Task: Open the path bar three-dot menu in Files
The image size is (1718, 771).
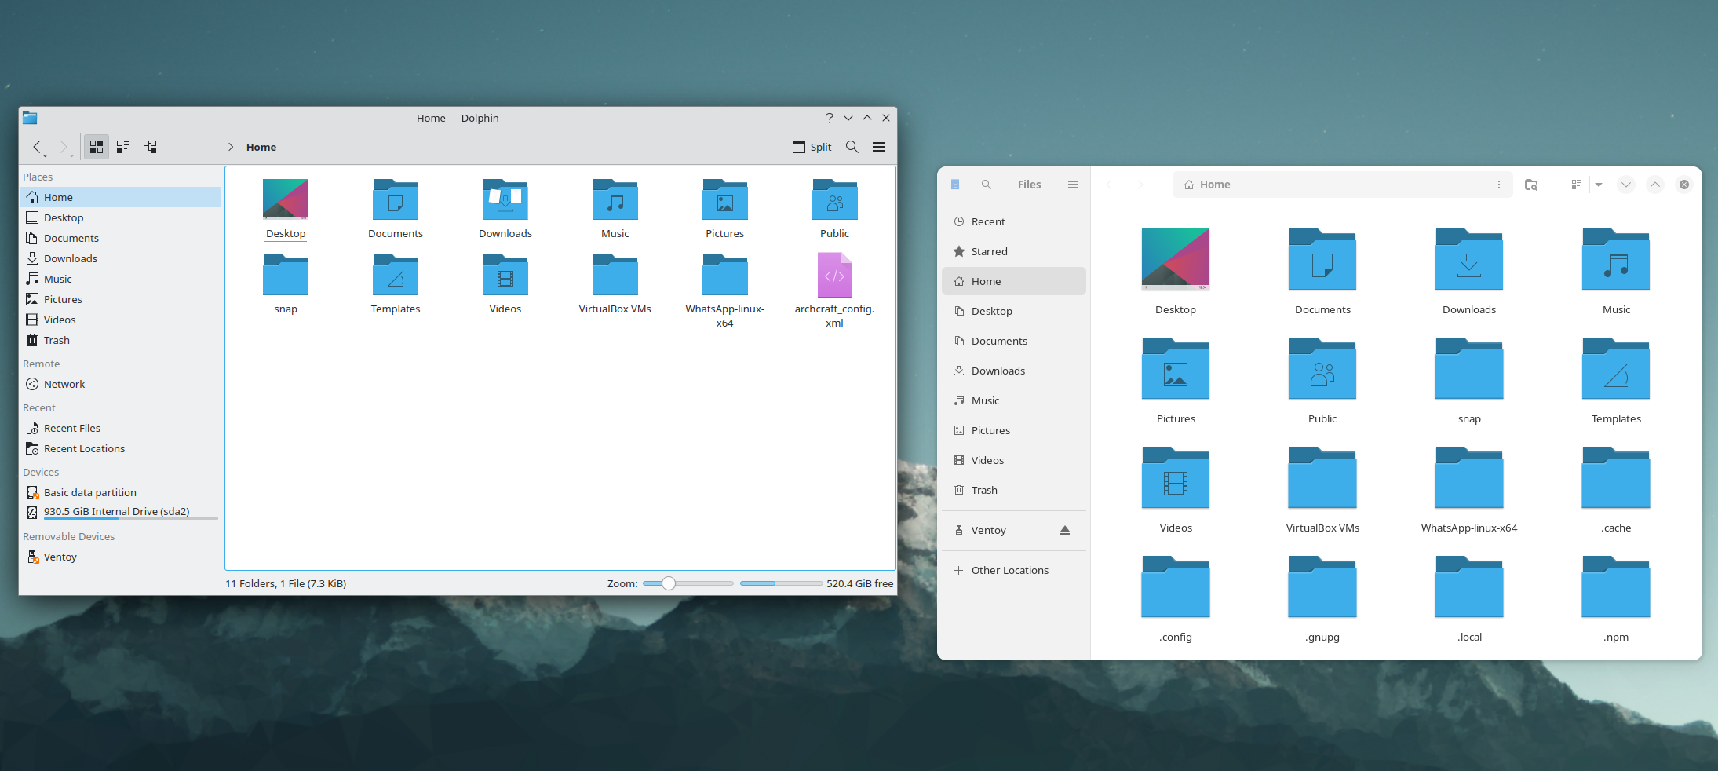Action: [x=1498, y=185]
